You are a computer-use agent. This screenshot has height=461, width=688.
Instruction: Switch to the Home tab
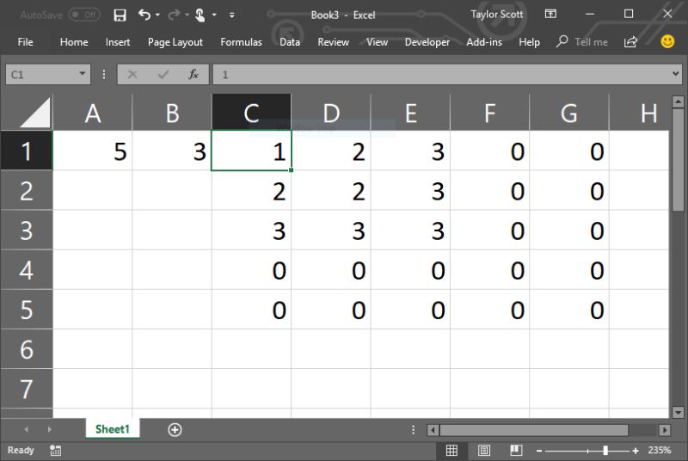74,41
